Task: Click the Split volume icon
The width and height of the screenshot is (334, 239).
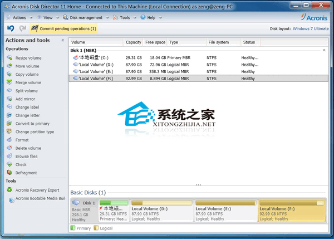Action: (x=9, y=91)
